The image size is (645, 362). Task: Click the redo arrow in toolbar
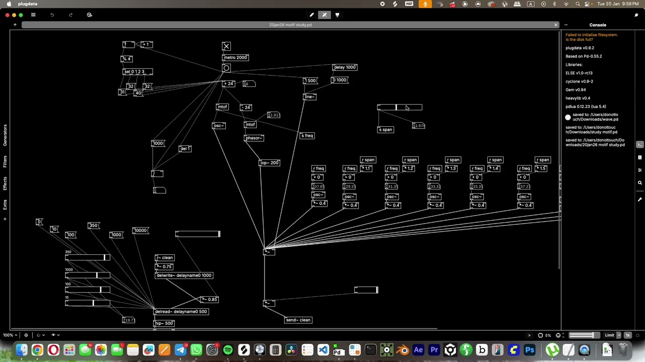point(71,15)
